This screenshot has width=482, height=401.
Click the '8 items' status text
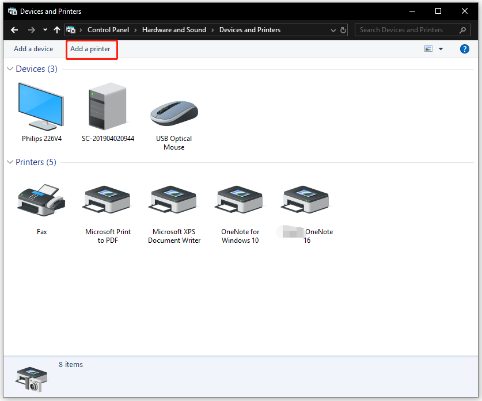point(71,364)
